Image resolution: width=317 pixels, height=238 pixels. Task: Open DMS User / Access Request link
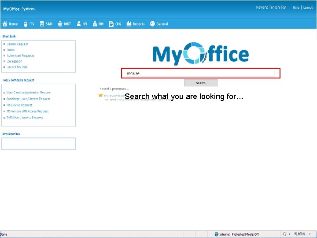point(25,117)
